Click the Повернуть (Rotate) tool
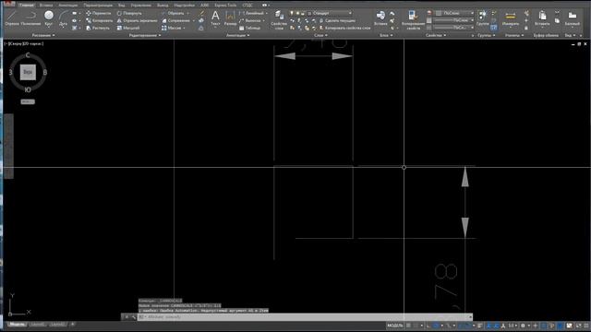The width and height of the screenshot is (591, 332). pyautogui.click(x=129, y=13)
